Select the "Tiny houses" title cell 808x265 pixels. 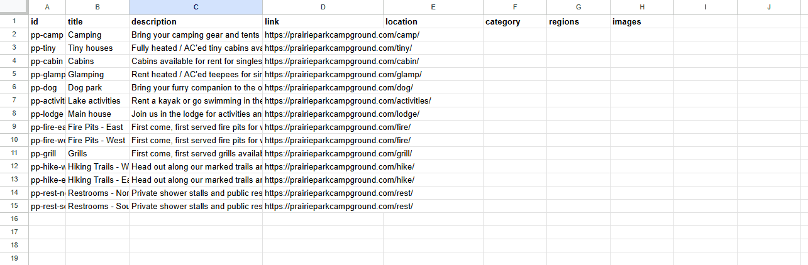(x=97, y=48)
